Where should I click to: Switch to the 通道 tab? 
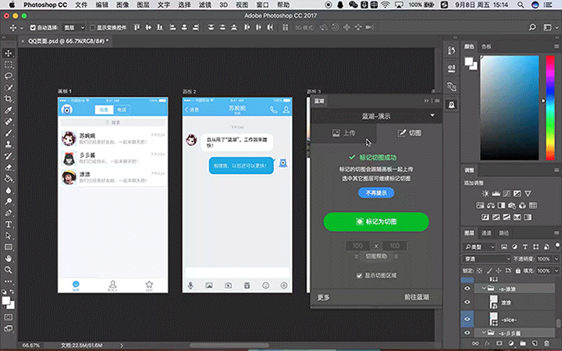(486, 232)
